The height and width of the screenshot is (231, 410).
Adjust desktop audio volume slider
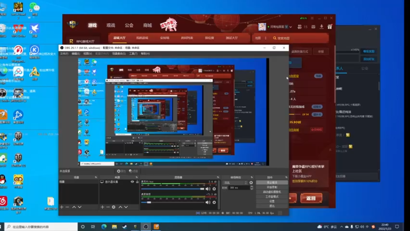click(173, 202)
